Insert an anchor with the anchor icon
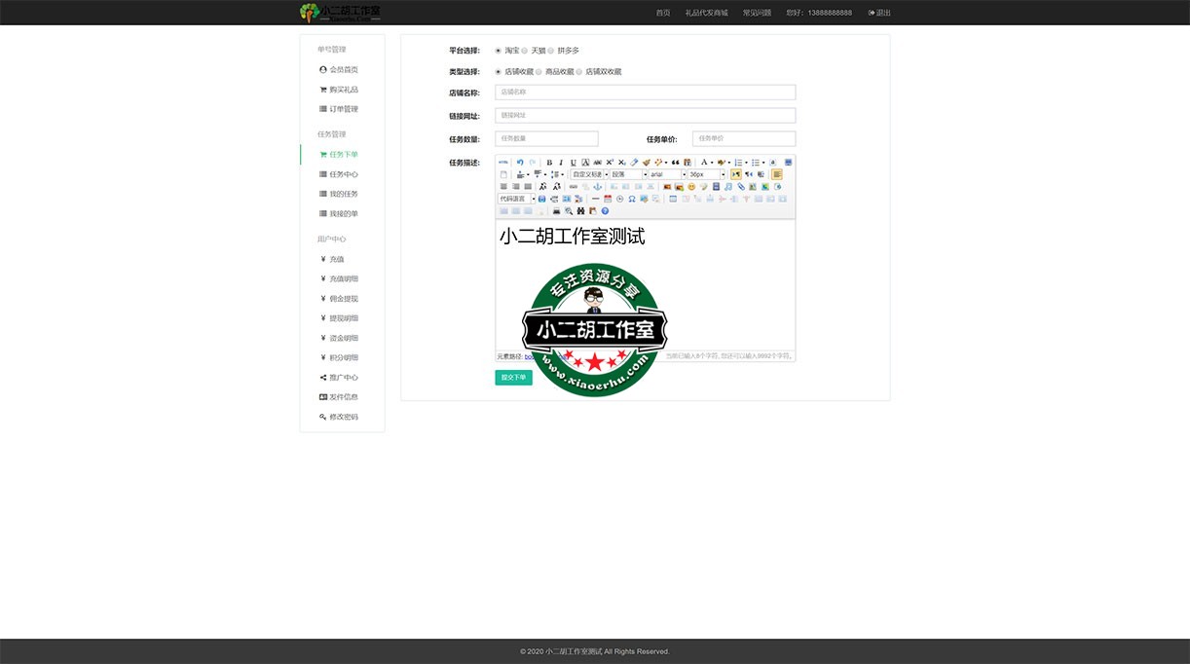Image resolution: width=1190 pixels, height=664 pixels. pyautogui.click(x=598, y=186)
